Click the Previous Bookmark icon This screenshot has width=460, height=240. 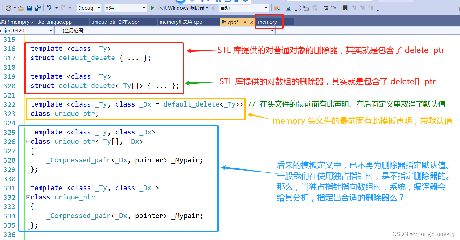(354, 8)
